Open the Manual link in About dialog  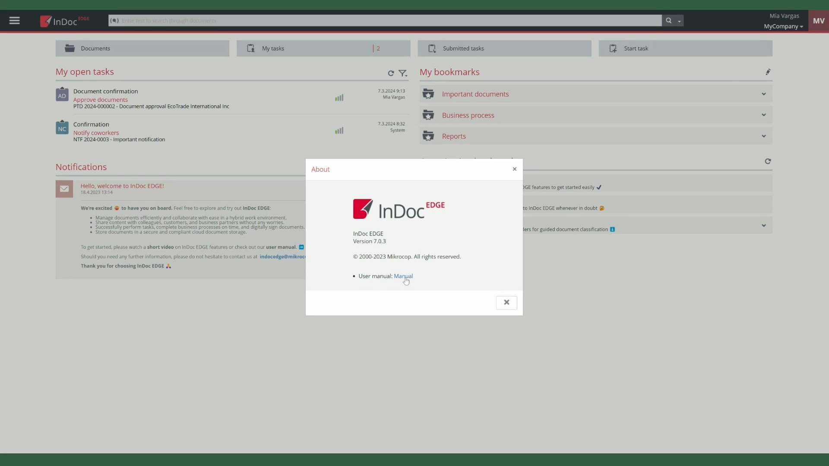pos(403,276)
